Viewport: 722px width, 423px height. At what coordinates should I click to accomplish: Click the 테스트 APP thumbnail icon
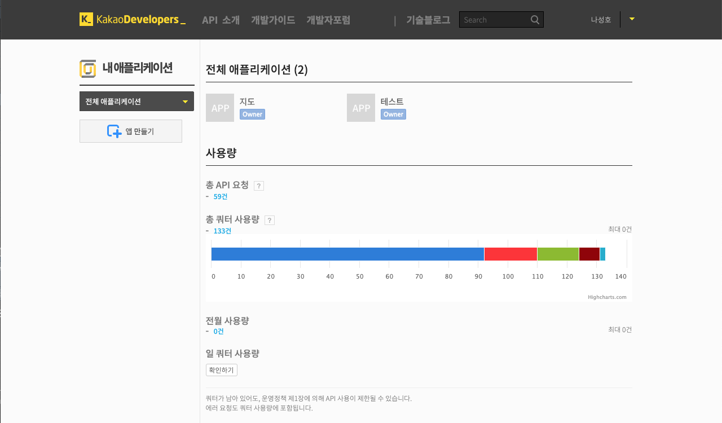point(361,108)
